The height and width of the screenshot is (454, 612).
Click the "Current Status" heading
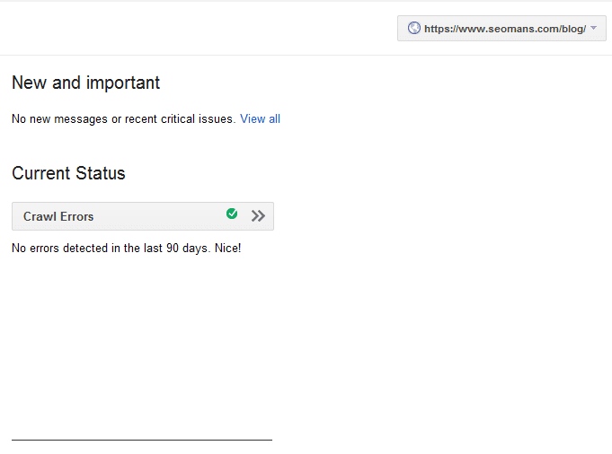[68, 173]
